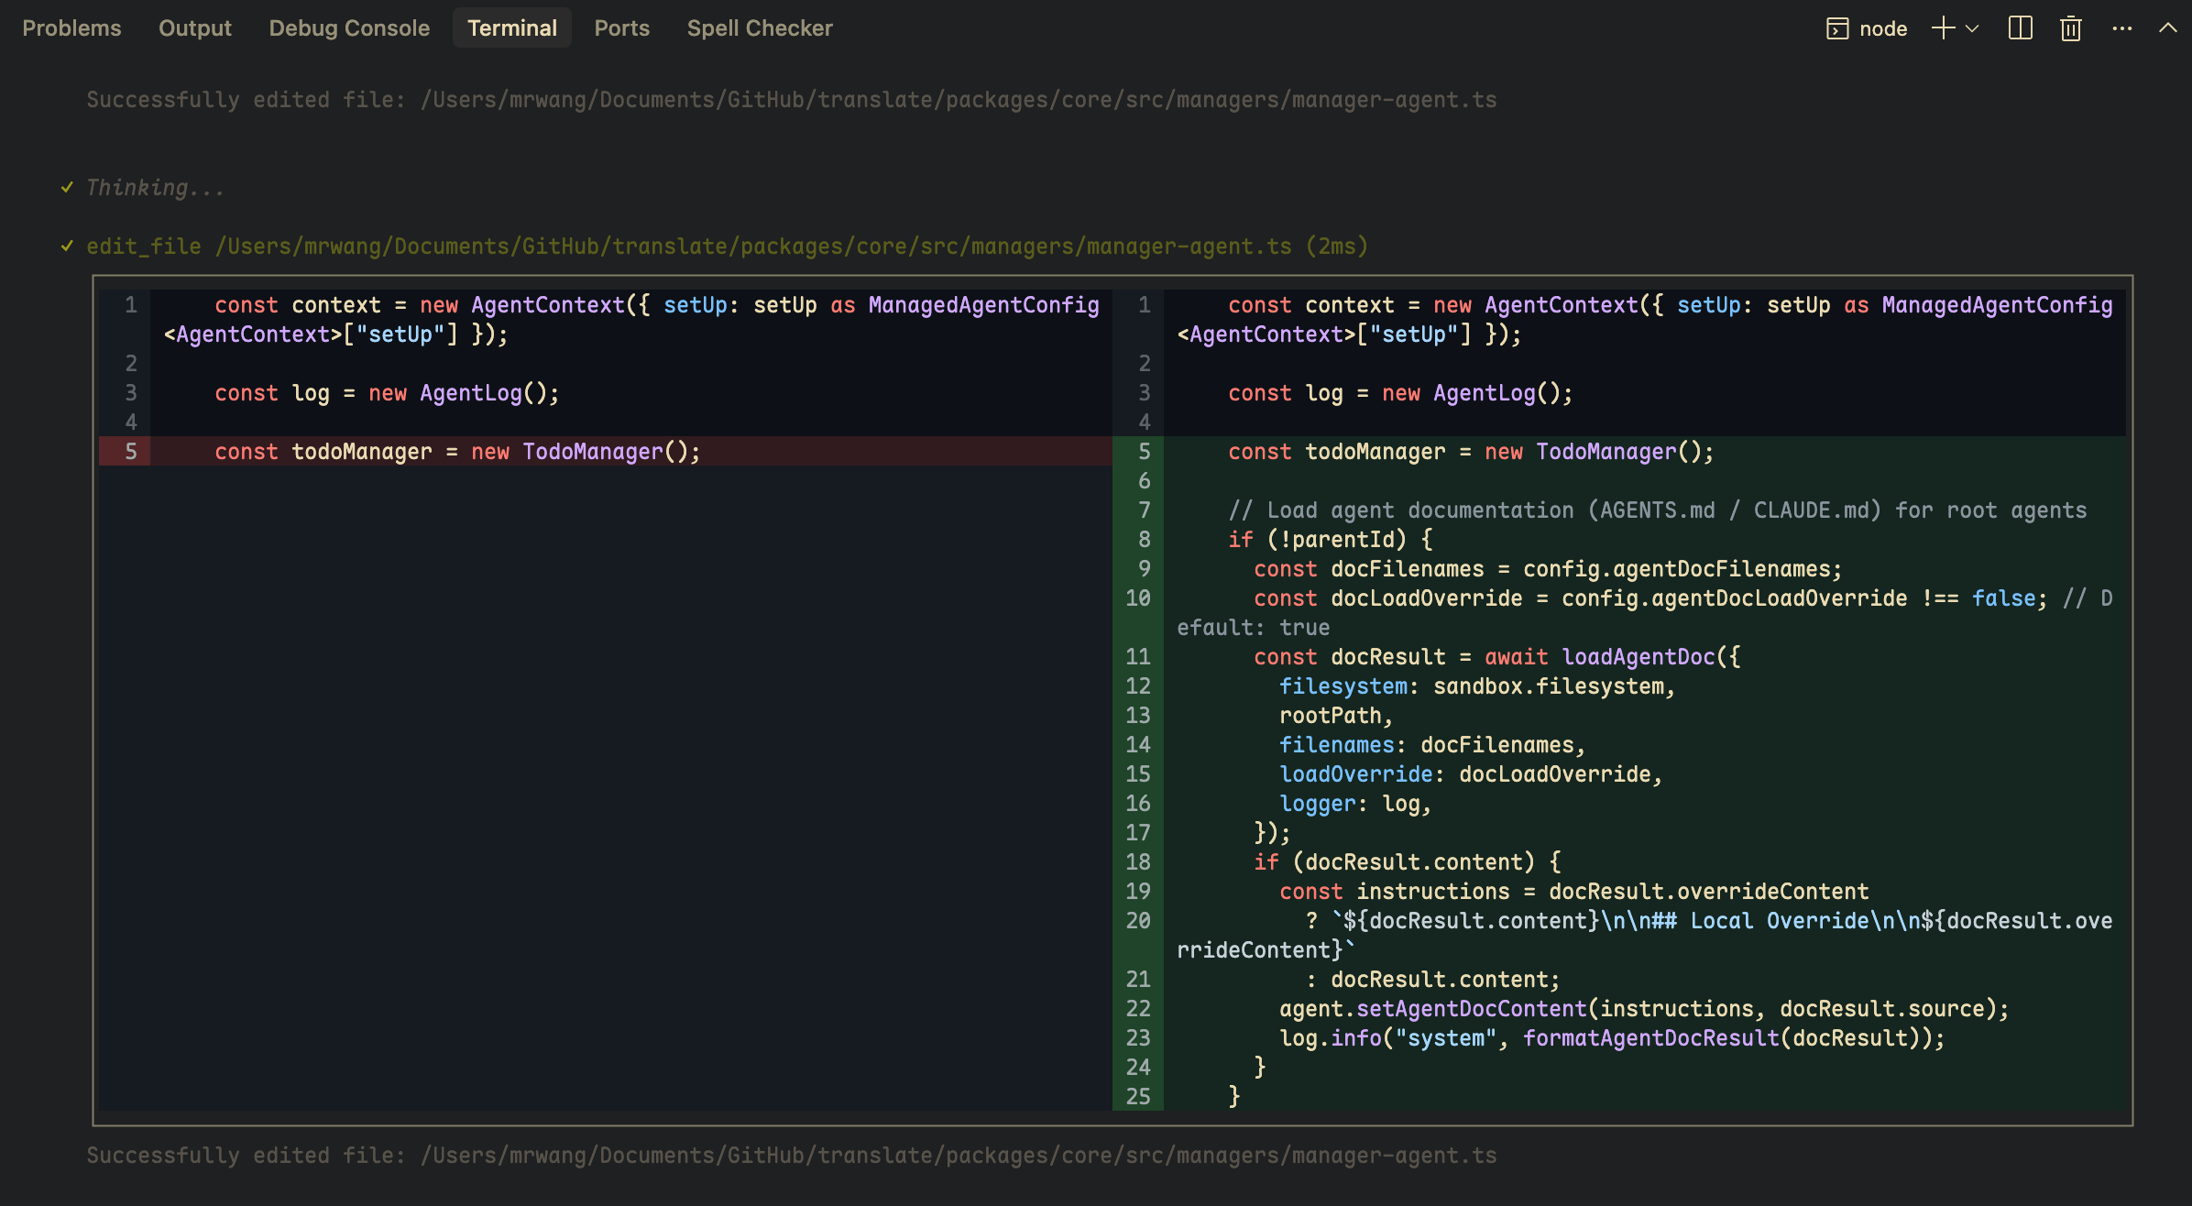Click the 'const instructions = docResult.overrideContent' line
This screenshot has height=1206, width=2192.
[x=1573, y=892]
